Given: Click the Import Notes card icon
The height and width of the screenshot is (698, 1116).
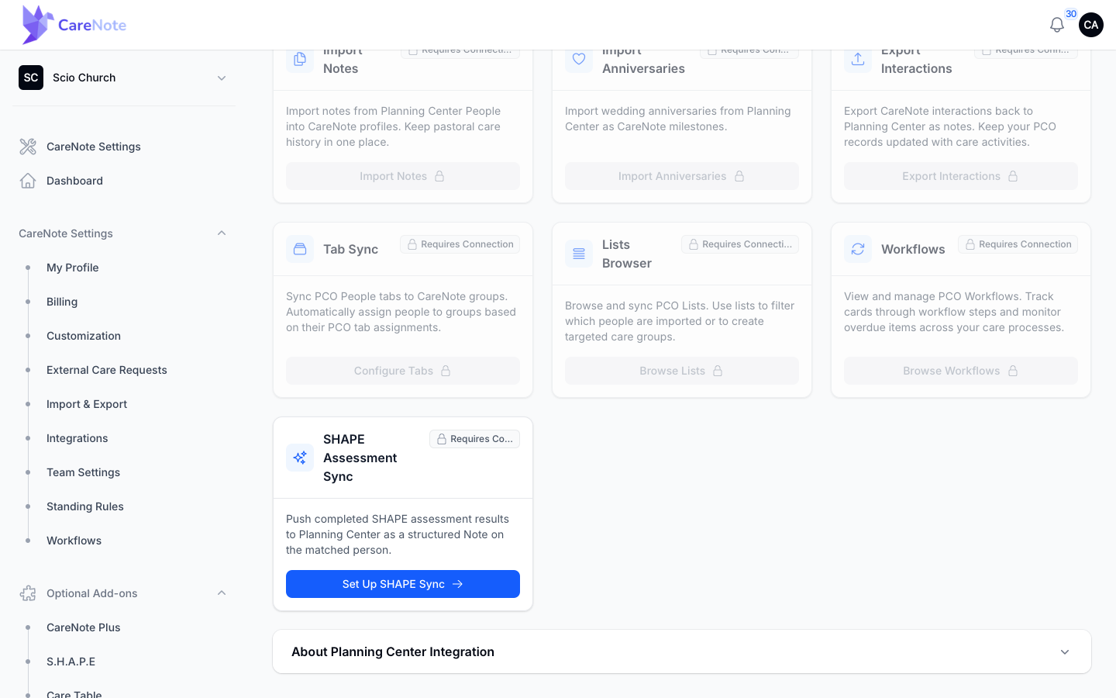Looking at the screenshot, I should (x=300, y=60).
